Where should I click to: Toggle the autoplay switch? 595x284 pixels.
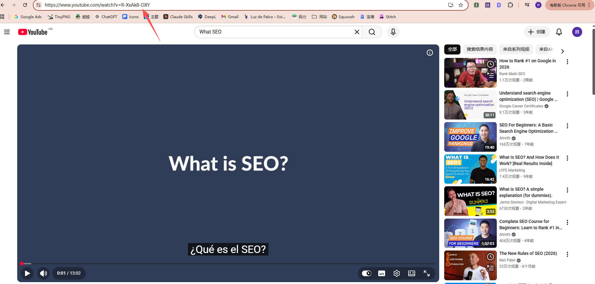click(x=366, y=273)
